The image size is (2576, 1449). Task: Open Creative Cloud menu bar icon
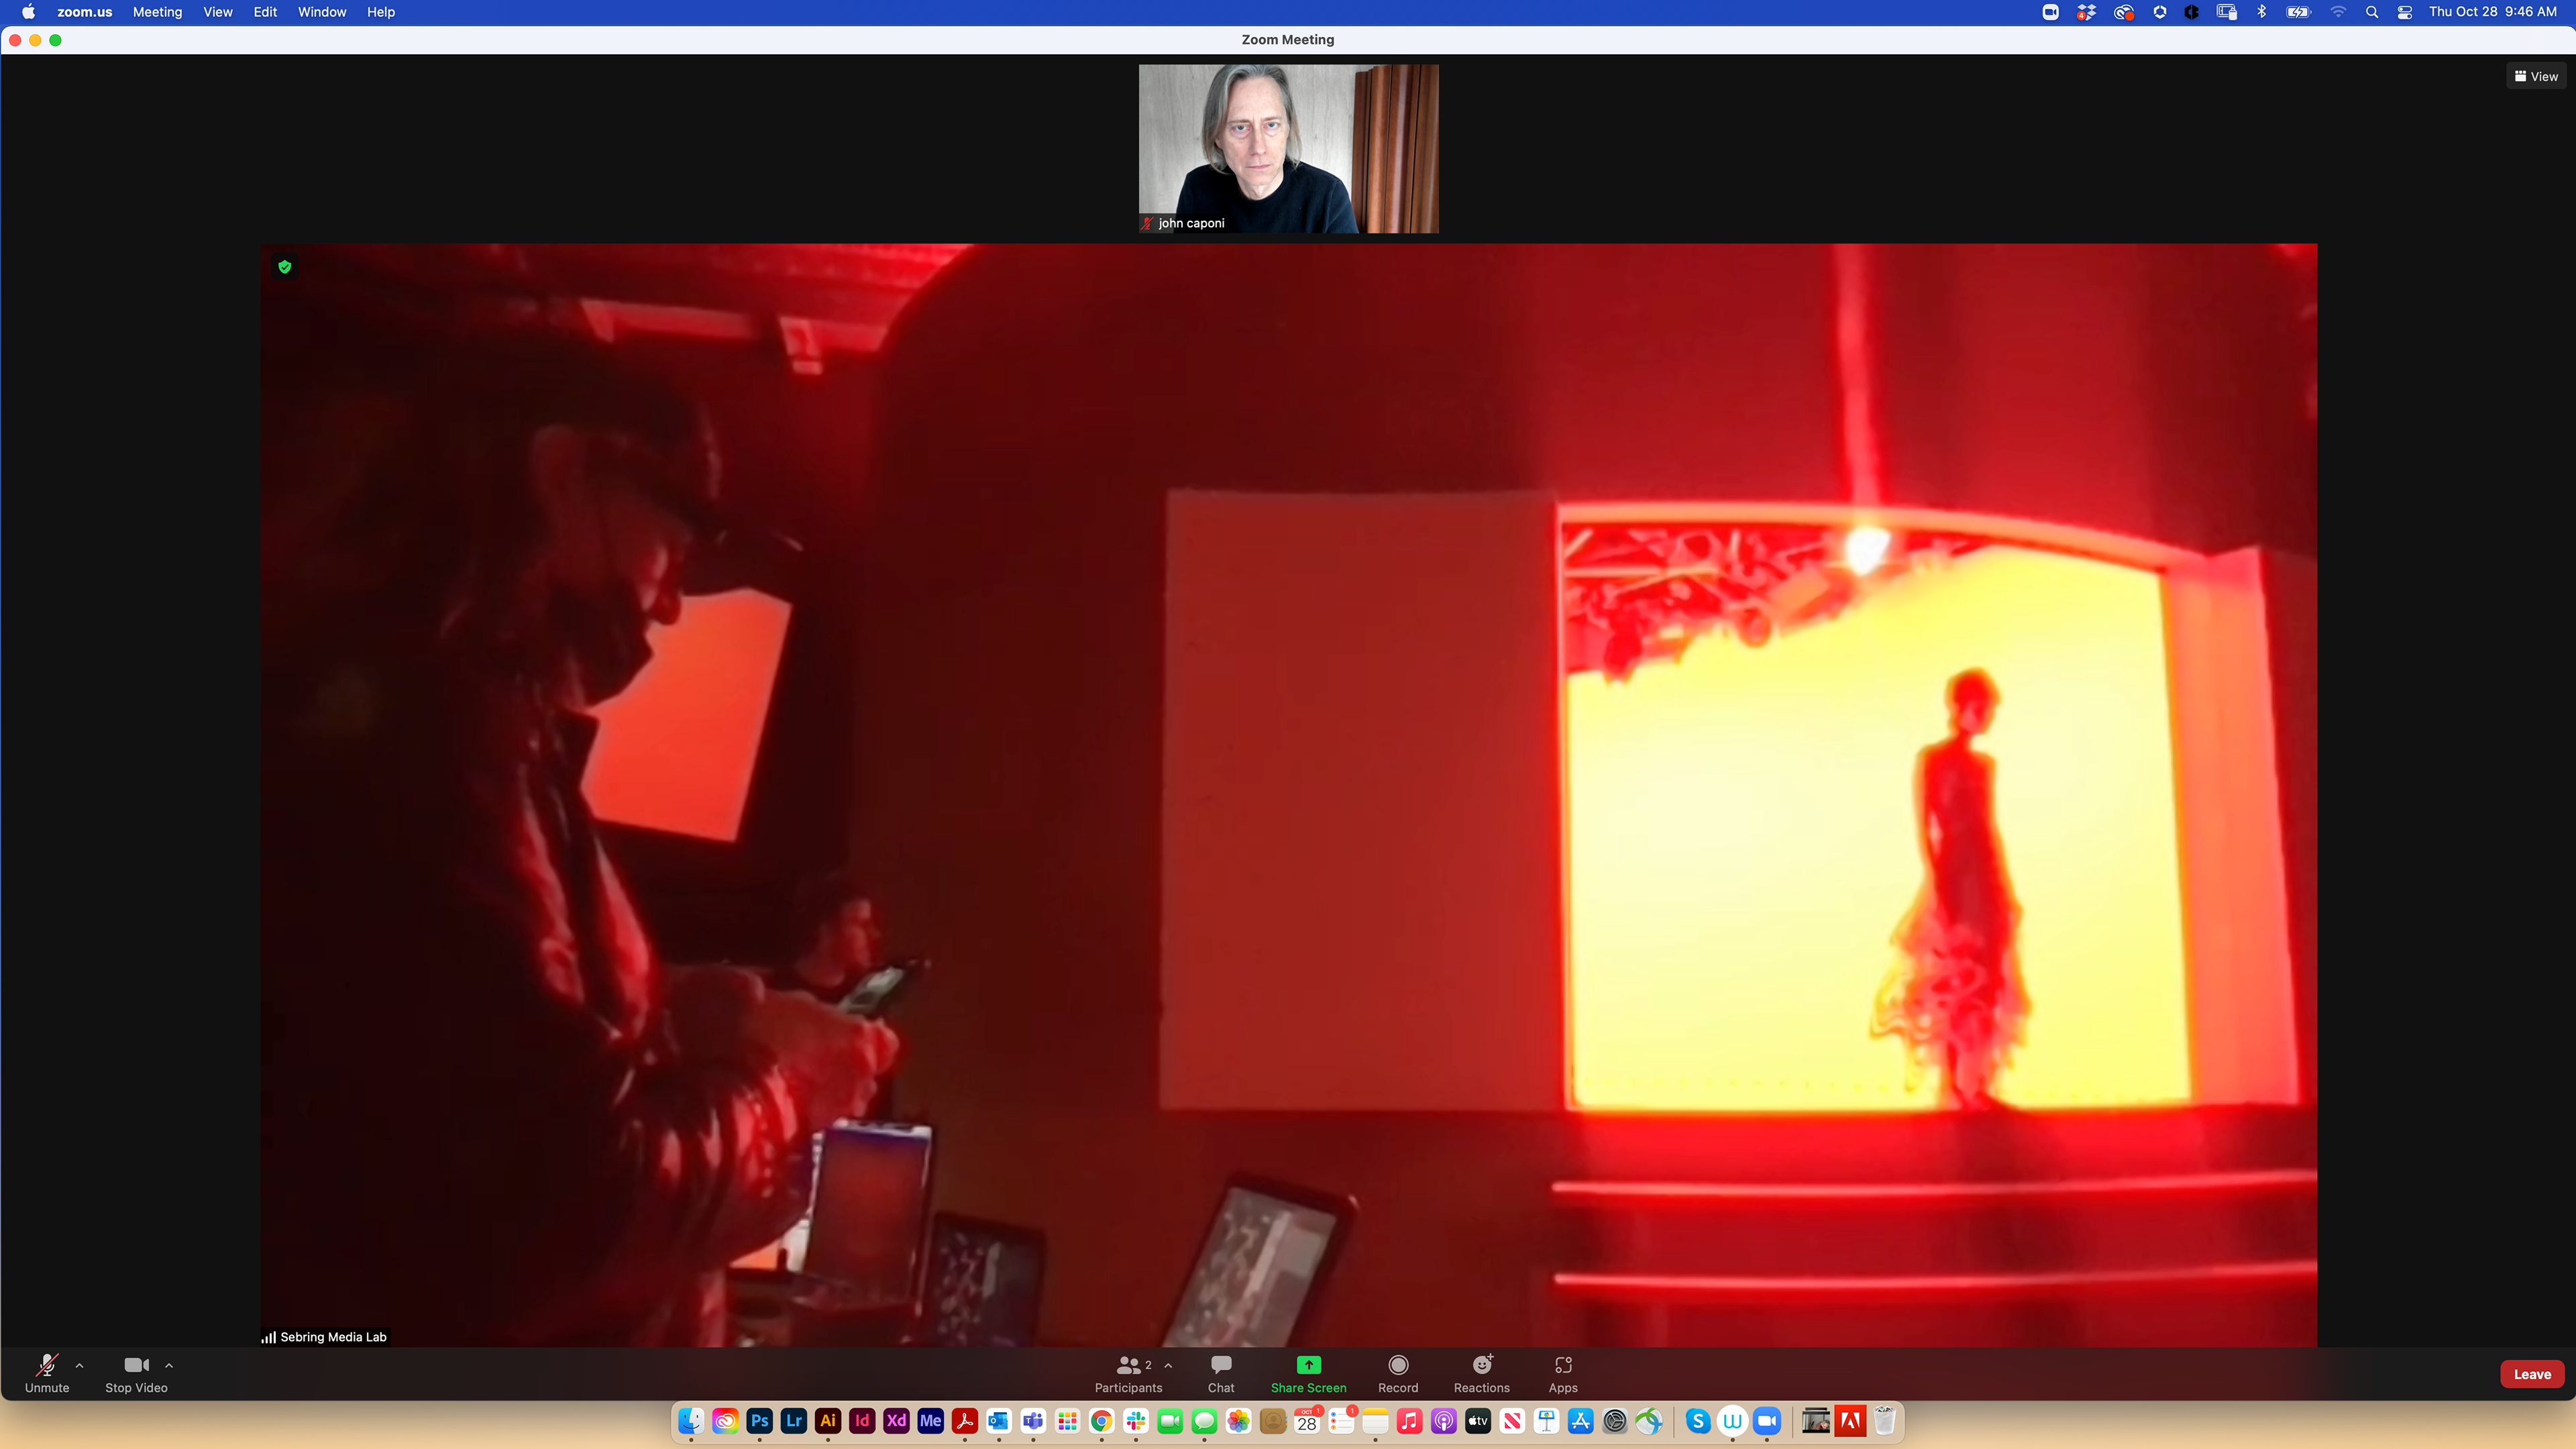coord(2123,12)
